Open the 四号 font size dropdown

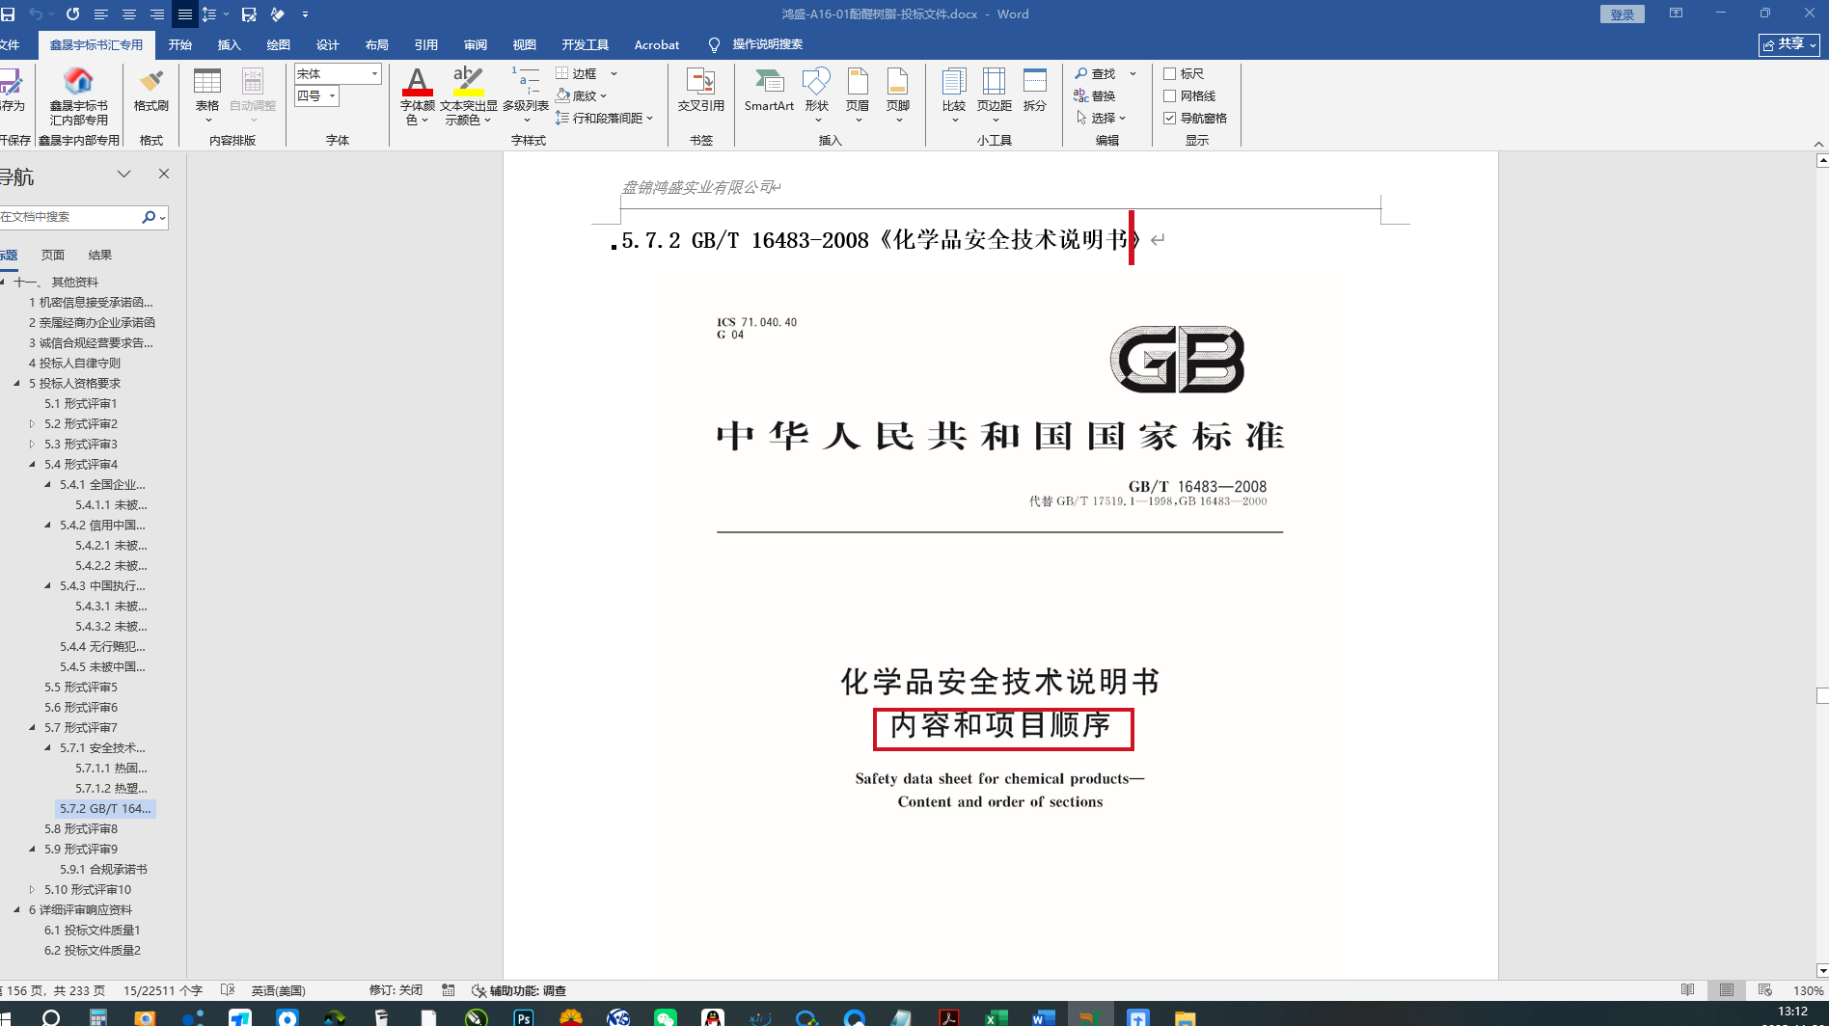click(x=332, y=96)
